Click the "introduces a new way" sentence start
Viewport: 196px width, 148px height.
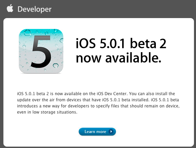click(x=38, y=106)
